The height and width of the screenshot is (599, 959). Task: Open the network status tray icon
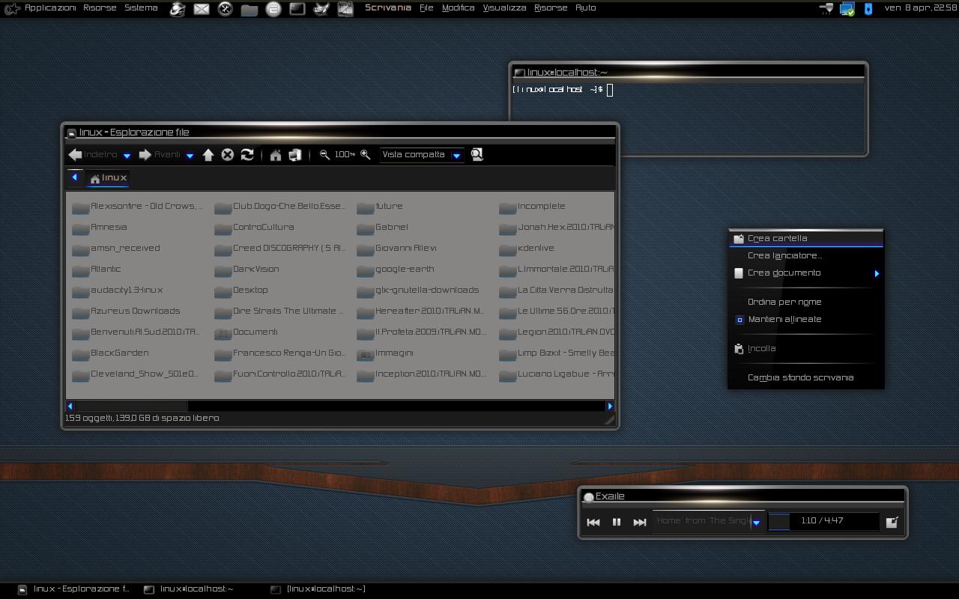point(847,9)
